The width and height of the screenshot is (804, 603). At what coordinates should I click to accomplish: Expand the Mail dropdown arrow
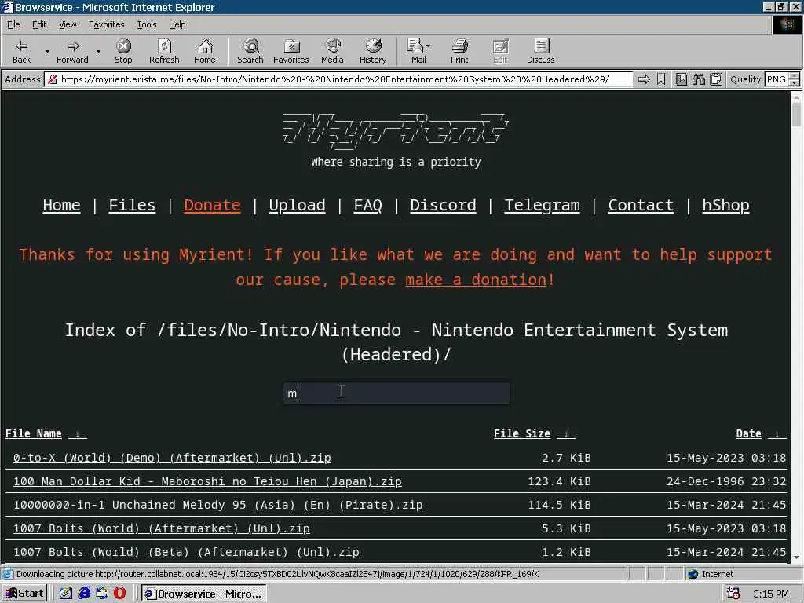pos(428,46)
